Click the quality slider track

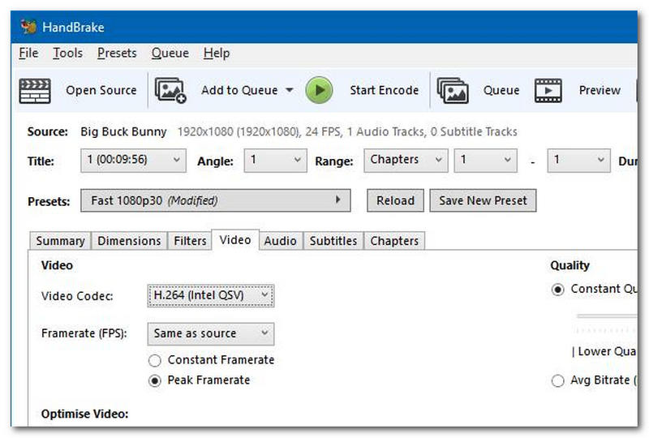607,316
